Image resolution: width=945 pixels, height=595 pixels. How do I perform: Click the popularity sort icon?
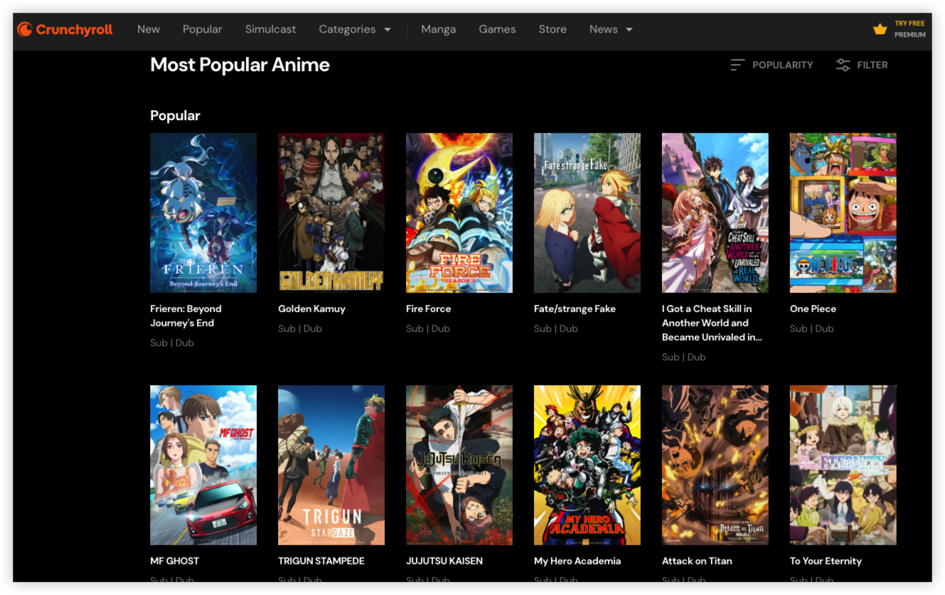point(737,65)
